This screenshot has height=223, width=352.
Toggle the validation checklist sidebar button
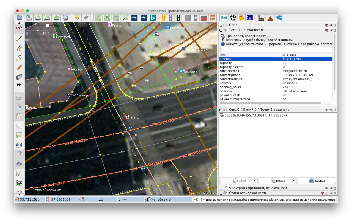pyautogui.click(x=19, y=183)
